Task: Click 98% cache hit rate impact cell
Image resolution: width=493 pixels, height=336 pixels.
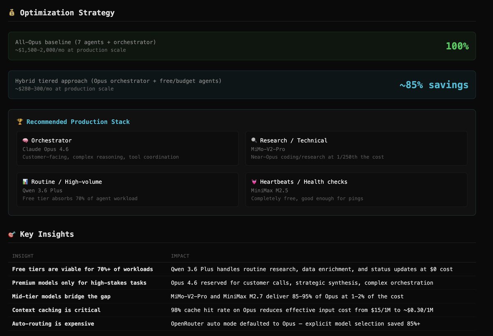Action: [302, 310]
